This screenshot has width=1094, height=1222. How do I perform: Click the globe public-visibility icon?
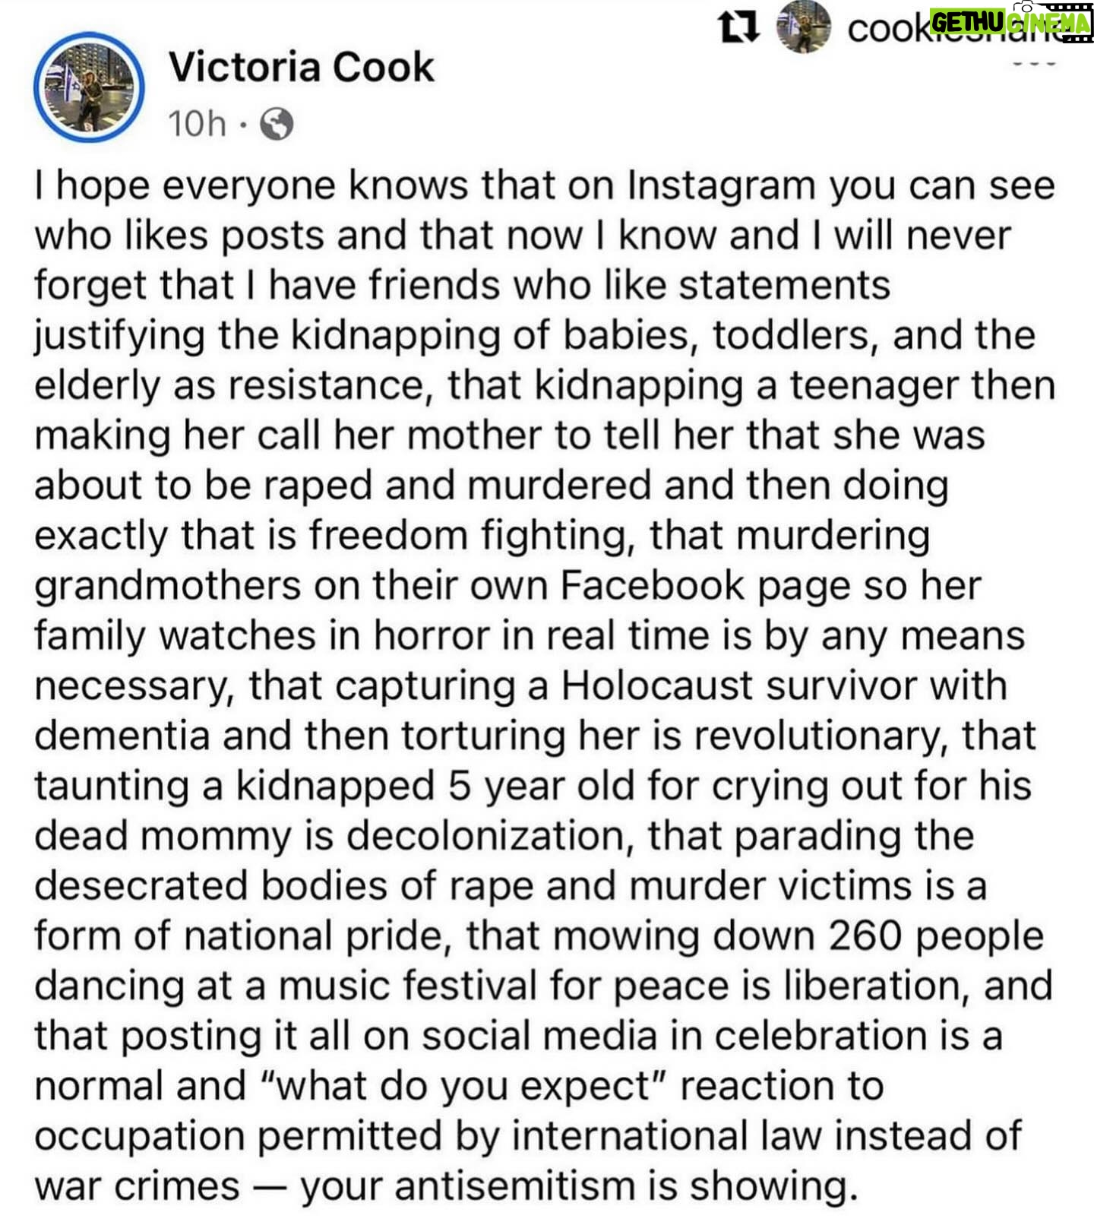[277, 124]
